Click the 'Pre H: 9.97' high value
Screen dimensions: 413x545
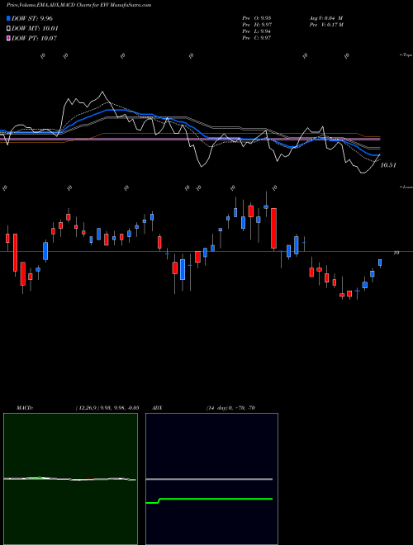(x=257, y=25)
